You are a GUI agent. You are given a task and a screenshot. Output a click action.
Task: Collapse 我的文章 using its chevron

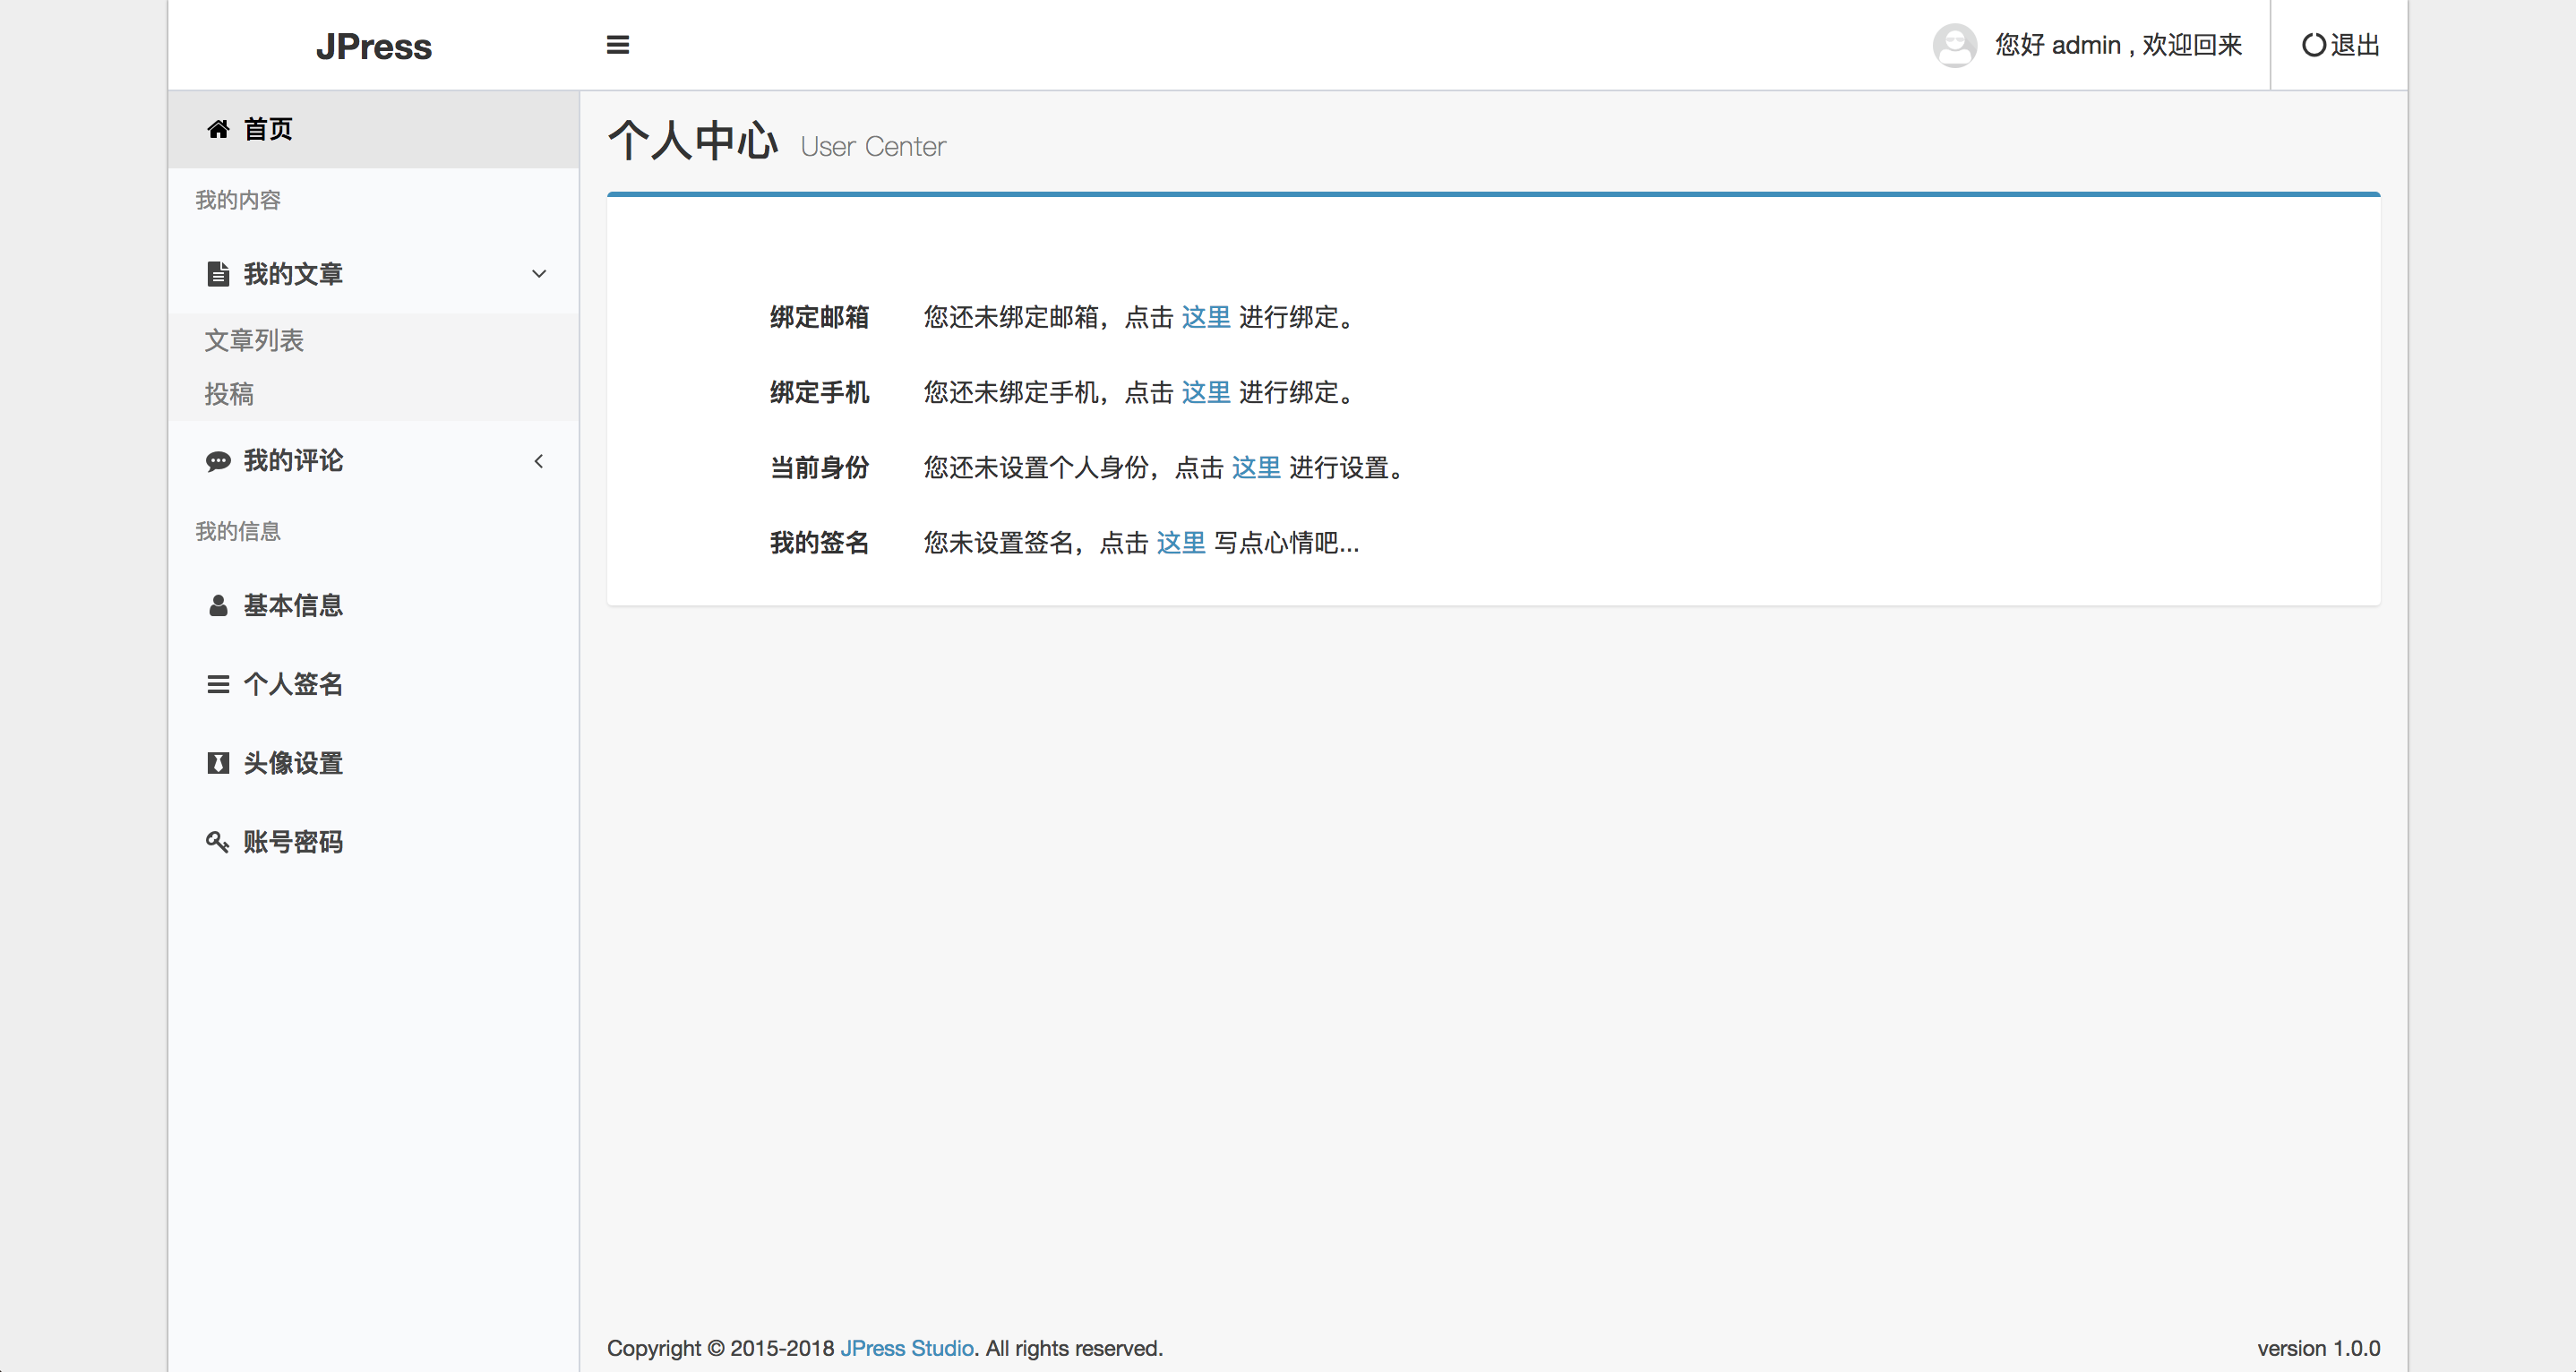coord(539,274)
